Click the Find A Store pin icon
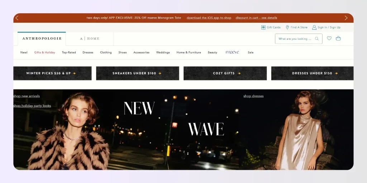Screen dimensions: 367x183 287,27
